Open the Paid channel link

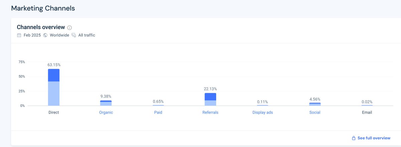pos(158,113)
